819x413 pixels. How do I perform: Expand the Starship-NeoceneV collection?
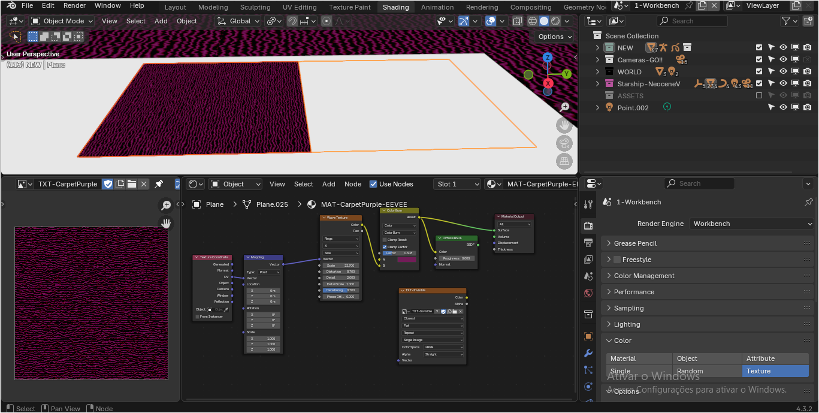[x=597, y=84]
